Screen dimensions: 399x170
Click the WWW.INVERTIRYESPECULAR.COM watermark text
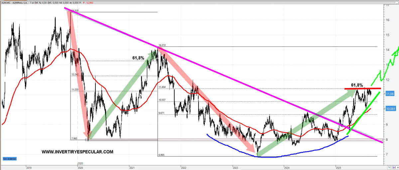coord(77,152)
